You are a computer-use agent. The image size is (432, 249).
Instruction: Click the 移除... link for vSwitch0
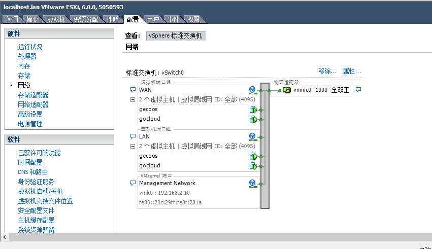tap(327, 72)
